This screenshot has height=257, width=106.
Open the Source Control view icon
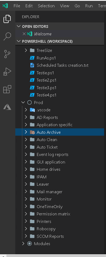tap(7, 54)
